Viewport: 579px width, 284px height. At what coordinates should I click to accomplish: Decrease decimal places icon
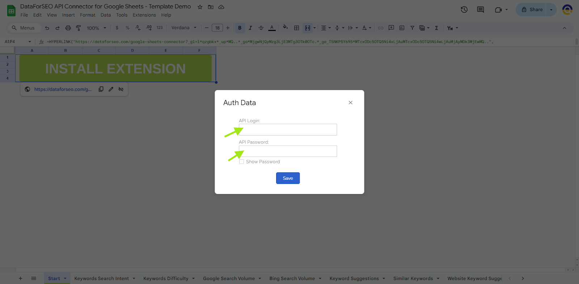click(138, 28)
